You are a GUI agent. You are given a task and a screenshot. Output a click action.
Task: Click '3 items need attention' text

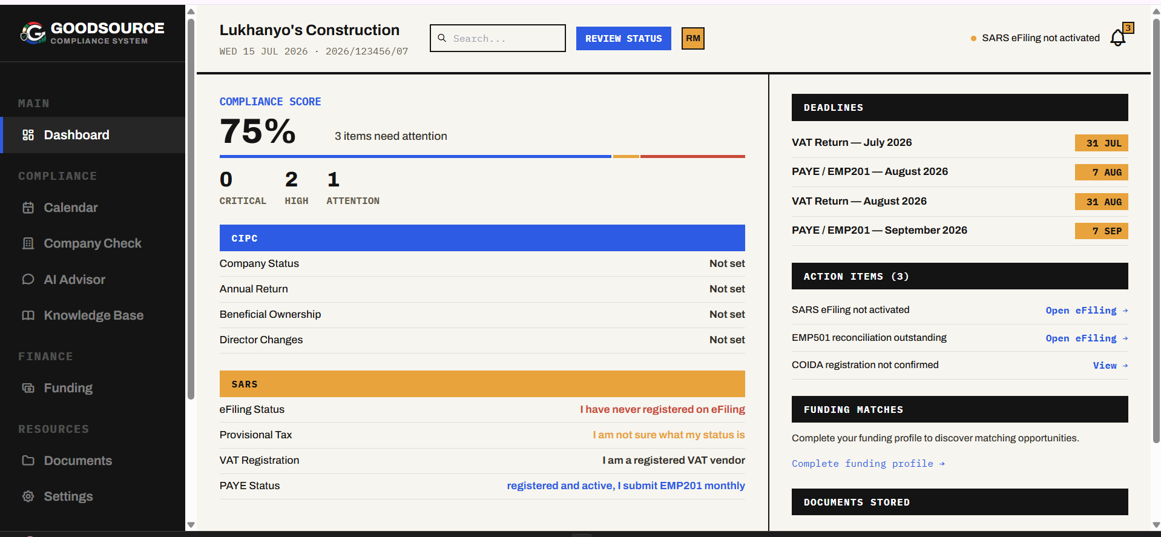390,136
